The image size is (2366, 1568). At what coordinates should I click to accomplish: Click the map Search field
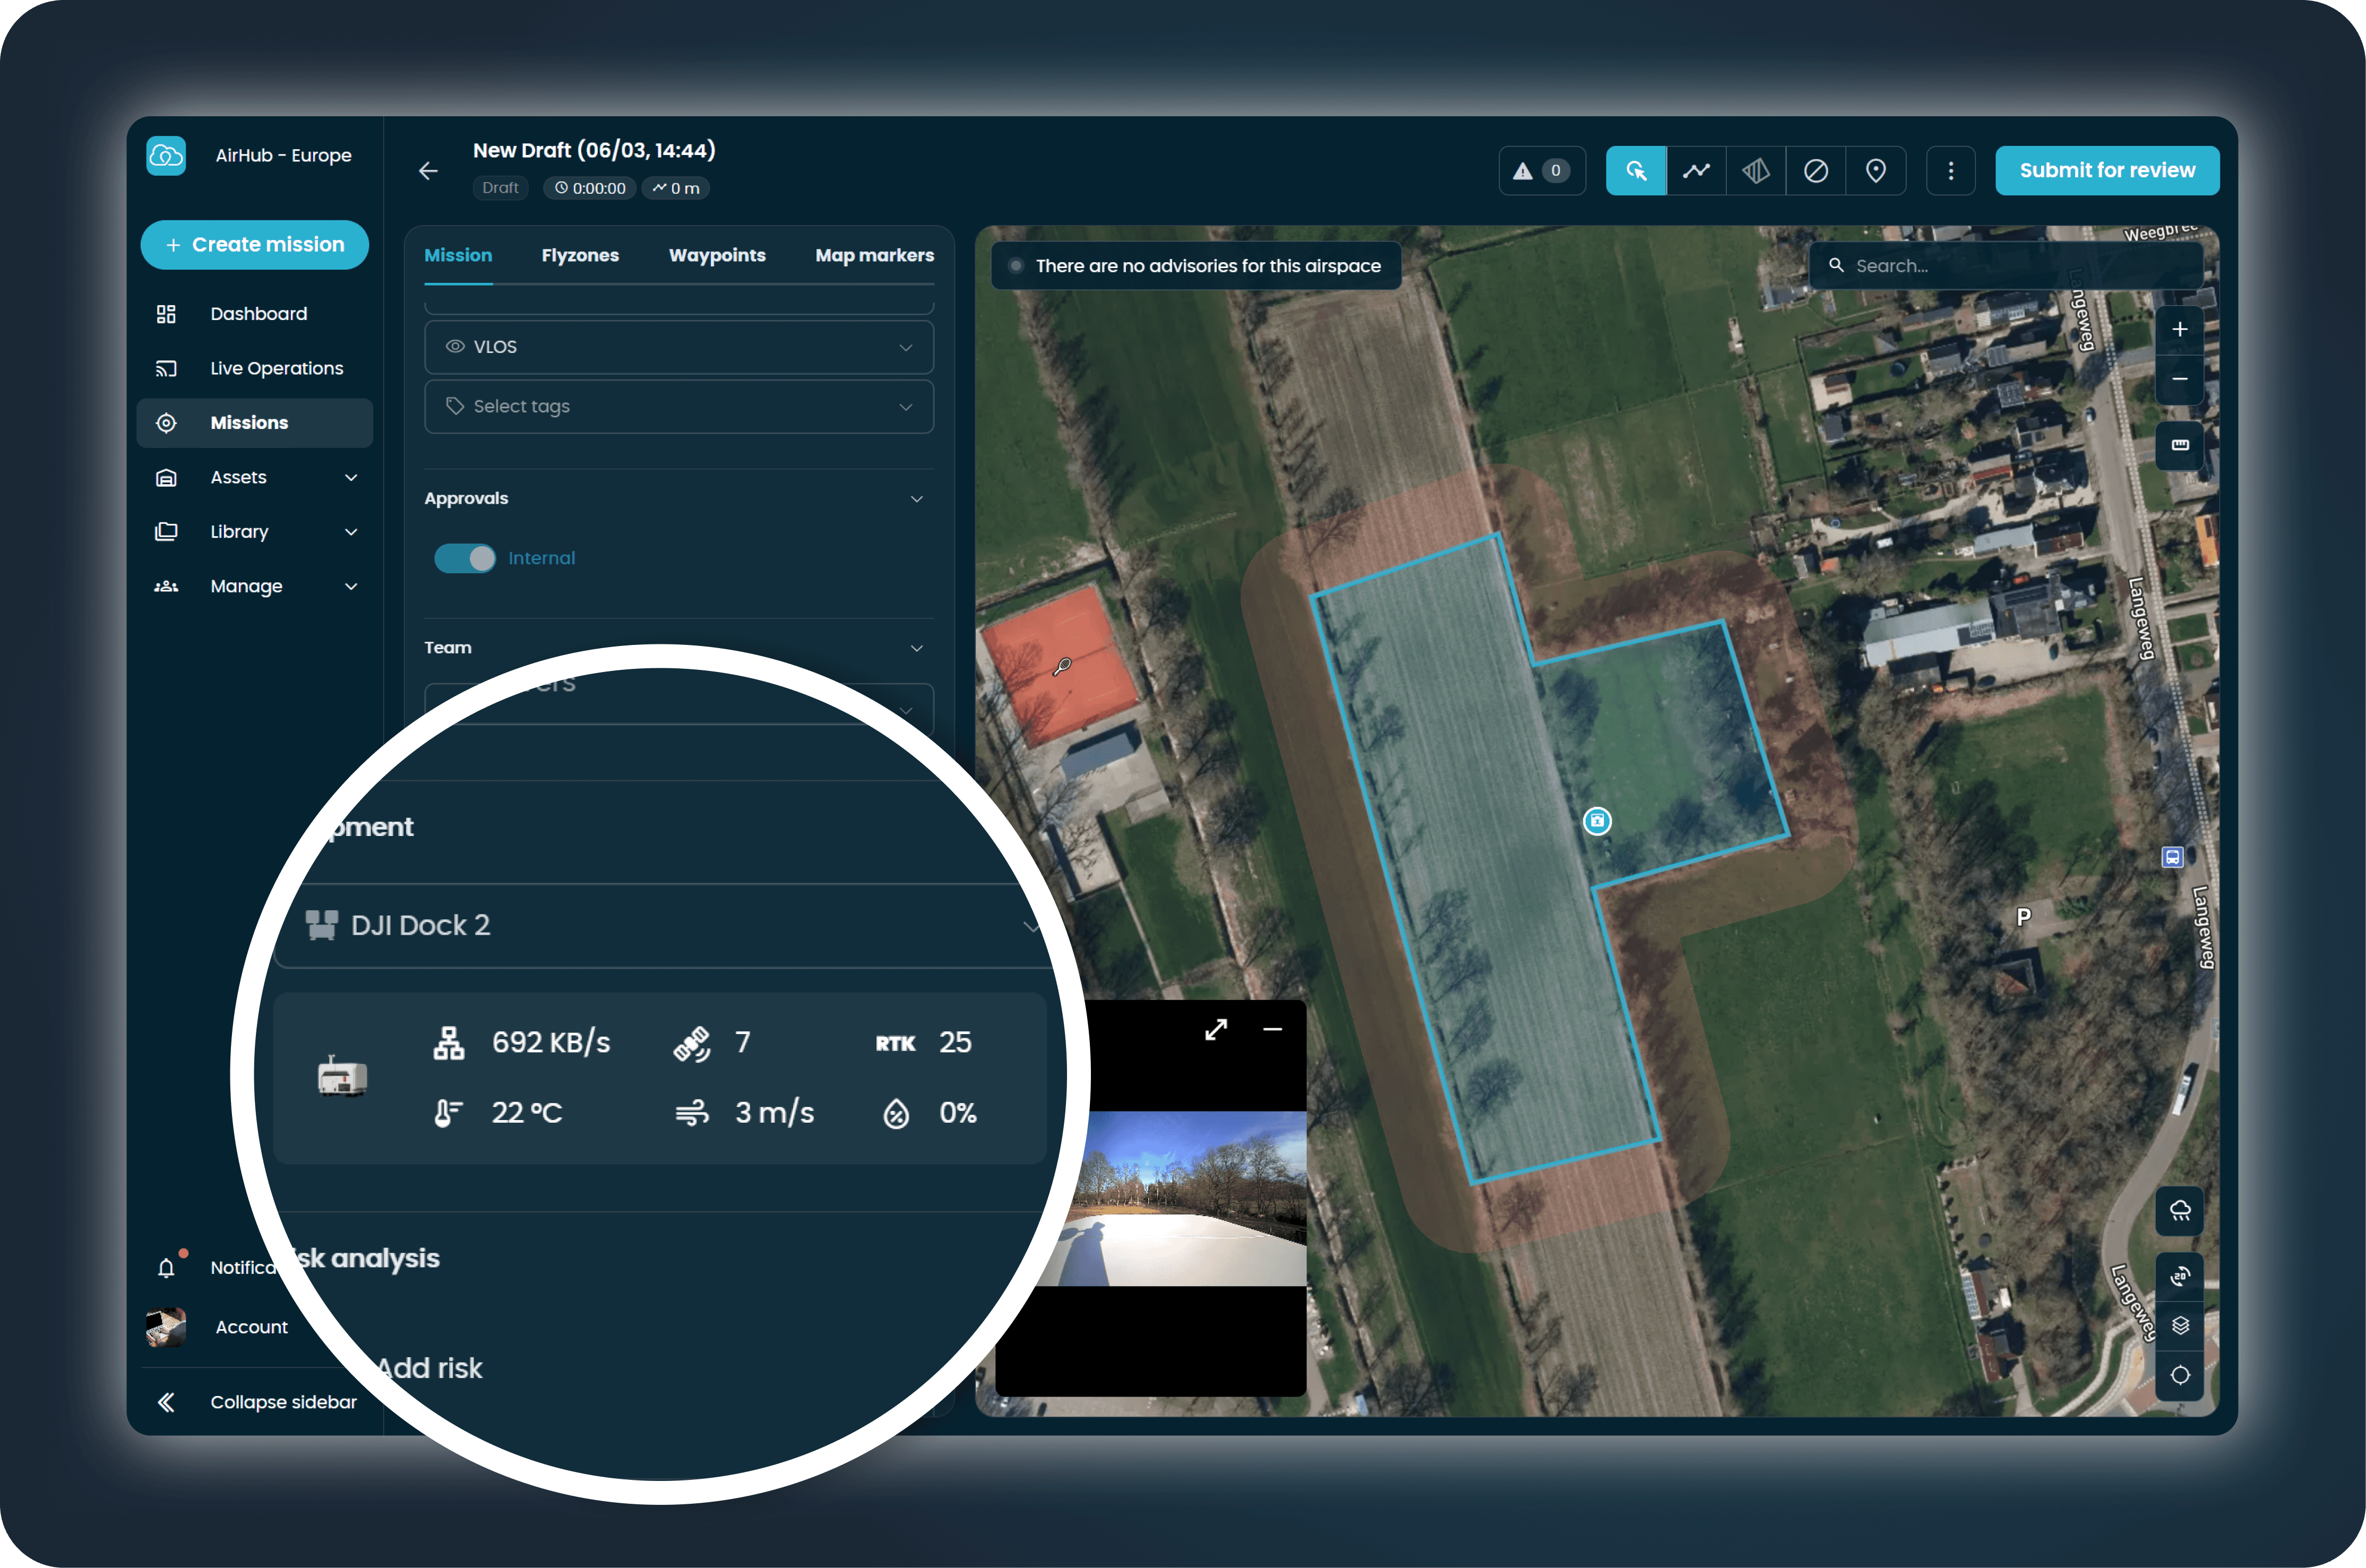click(x=2006, y=266)
